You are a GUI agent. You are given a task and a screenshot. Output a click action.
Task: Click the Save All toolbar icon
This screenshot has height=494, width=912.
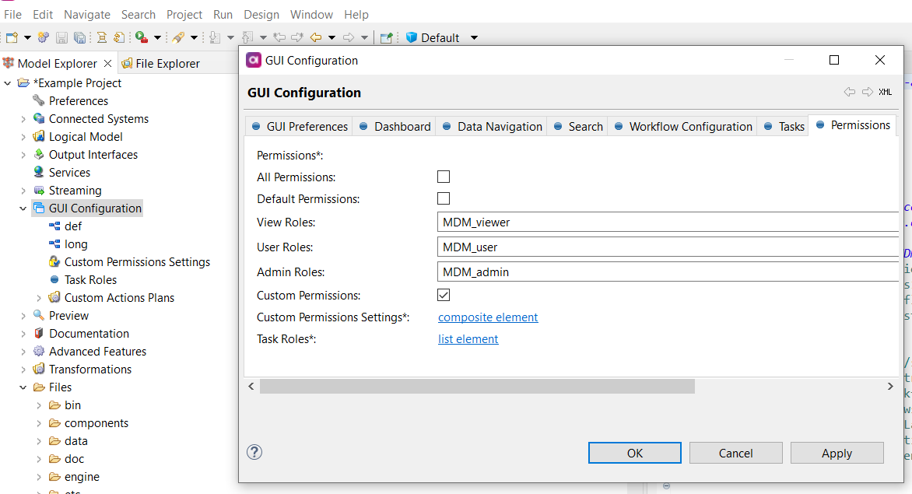[x=79, y=37]
